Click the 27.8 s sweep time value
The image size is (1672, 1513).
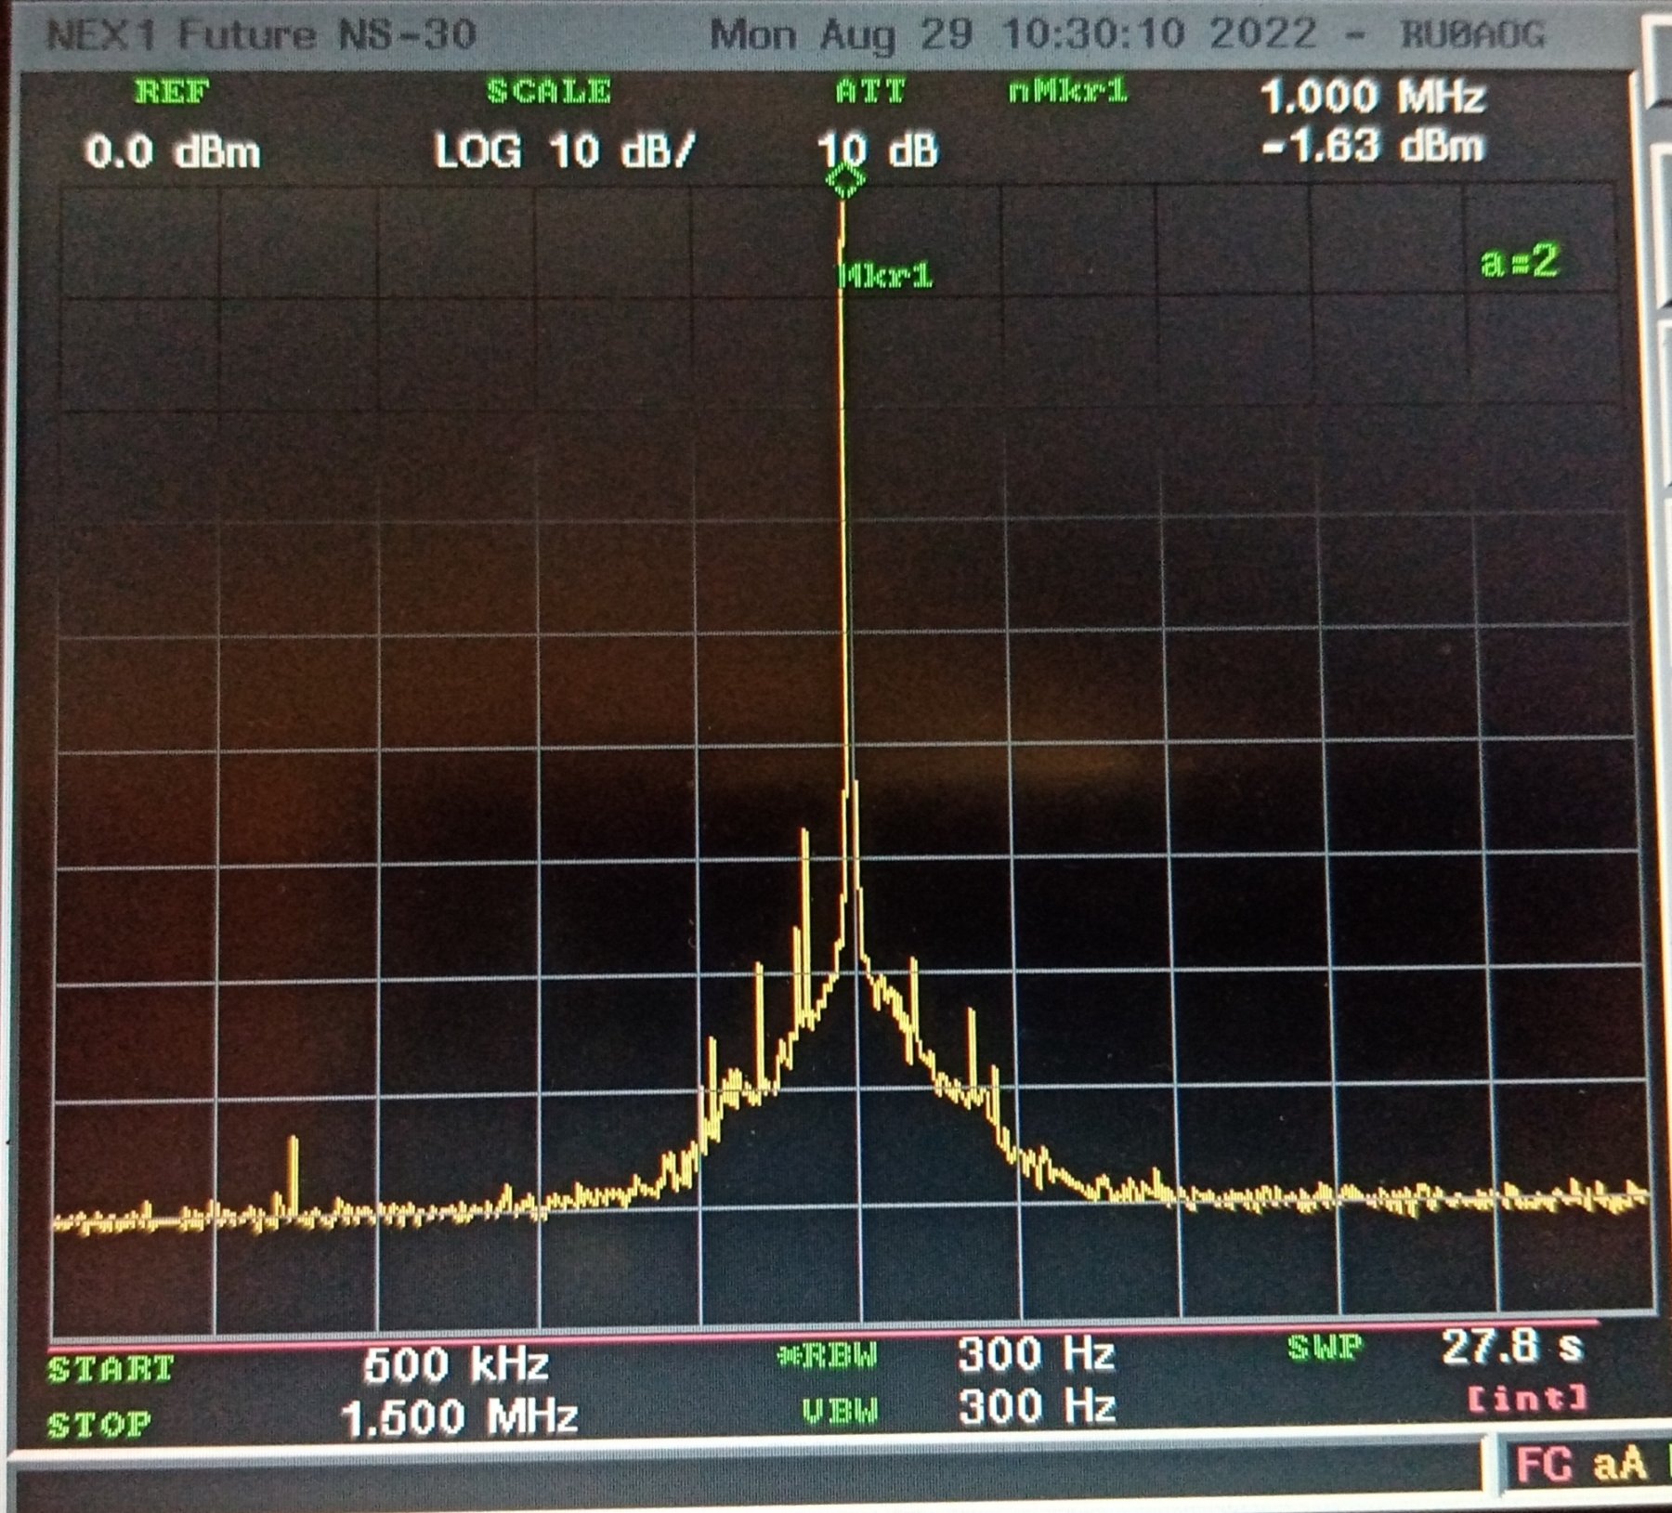pos(1511,1347)
